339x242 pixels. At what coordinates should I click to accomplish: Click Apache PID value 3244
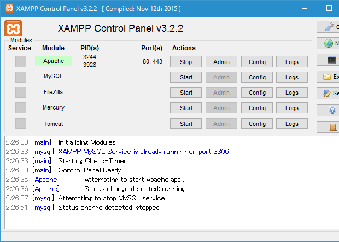90,57
